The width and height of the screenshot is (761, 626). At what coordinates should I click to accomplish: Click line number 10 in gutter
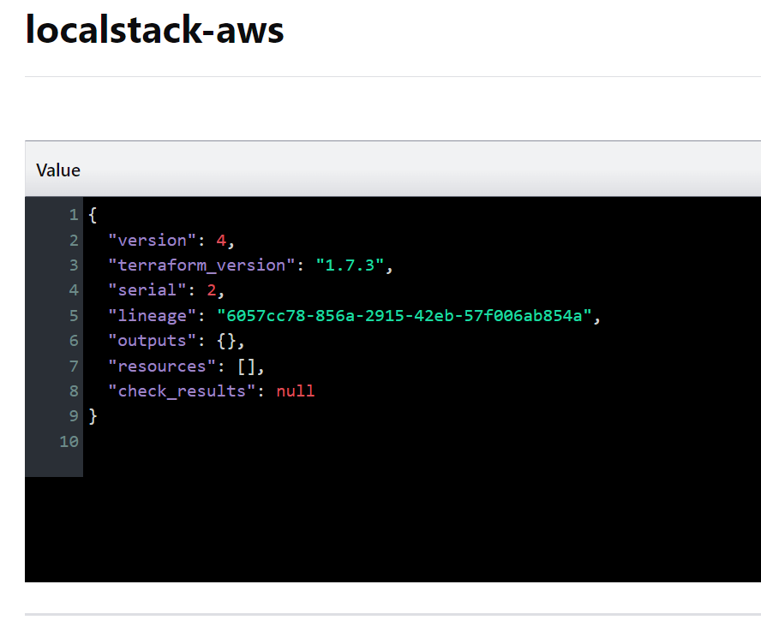tap(69, 441)
